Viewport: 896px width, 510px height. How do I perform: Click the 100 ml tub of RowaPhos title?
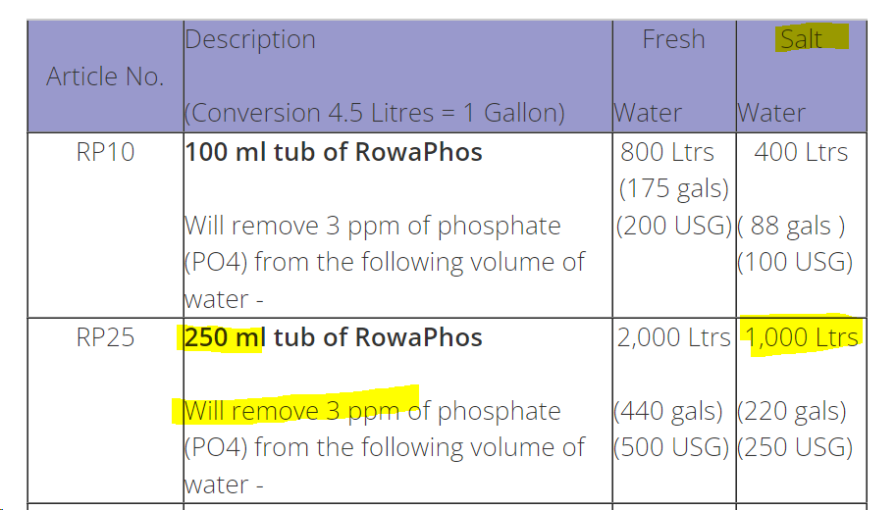click(x=334, y=152)
